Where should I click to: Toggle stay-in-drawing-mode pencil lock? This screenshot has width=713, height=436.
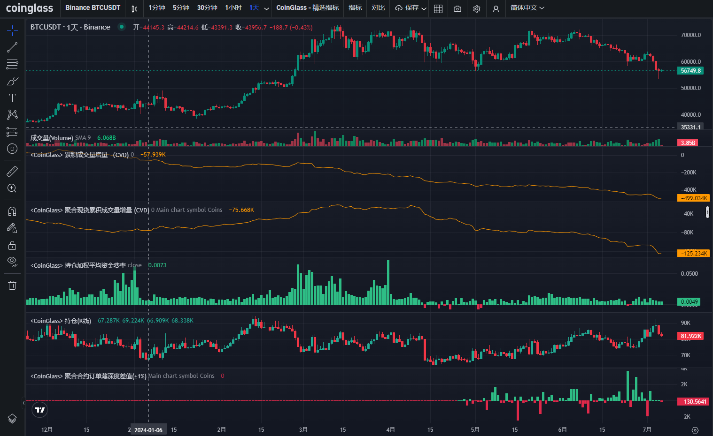(x=12, y=228)
